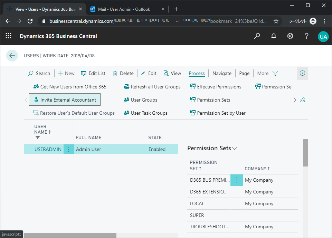Click Delete action

(x=123, y=73)
